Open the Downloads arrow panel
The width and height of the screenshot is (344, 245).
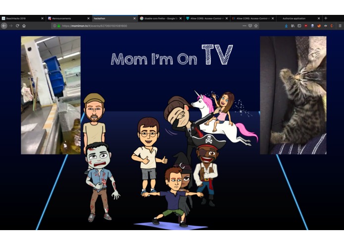[x=286, y=26]
